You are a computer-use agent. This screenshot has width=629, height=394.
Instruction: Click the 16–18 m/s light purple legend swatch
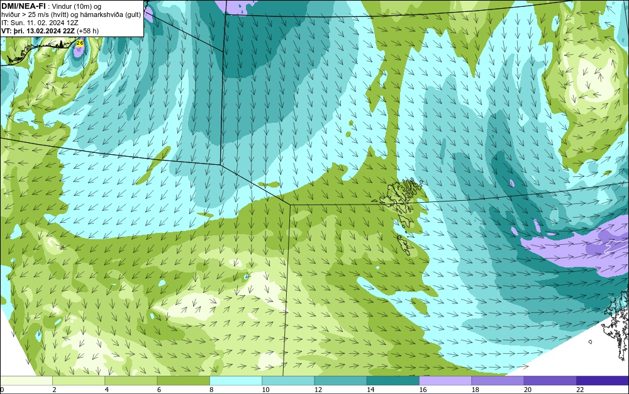[x=445, y=381]
